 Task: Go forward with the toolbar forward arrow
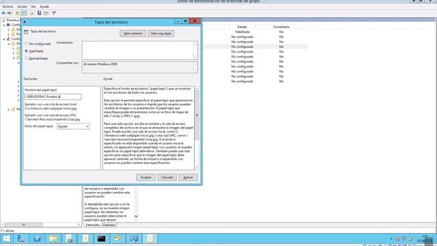[9, 13]
